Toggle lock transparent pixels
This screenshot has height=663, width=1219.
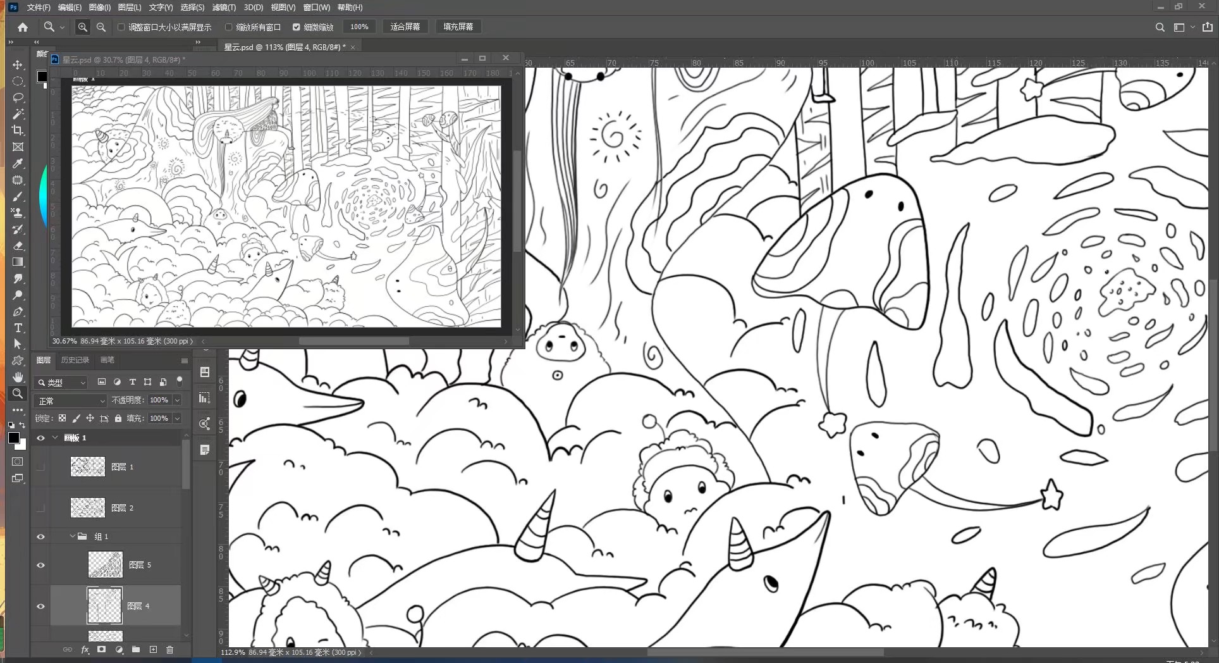(62, 418)
